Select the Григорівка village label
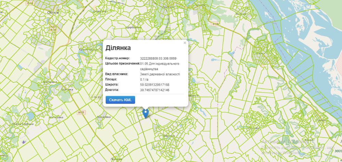This screenshot has width=342, height=162. (50, 82)
